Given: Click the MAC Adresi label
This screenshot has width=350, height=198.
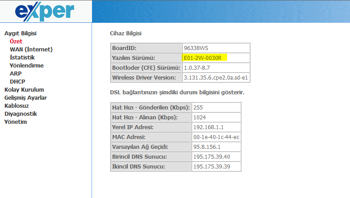Looking at the screenshot, I should click(129, 137).
